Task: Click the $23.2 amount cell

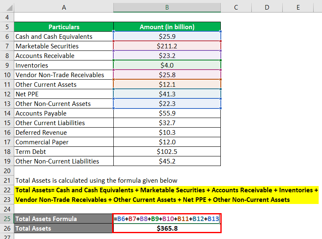Action: pyautogui.click(x=167, y=56)
